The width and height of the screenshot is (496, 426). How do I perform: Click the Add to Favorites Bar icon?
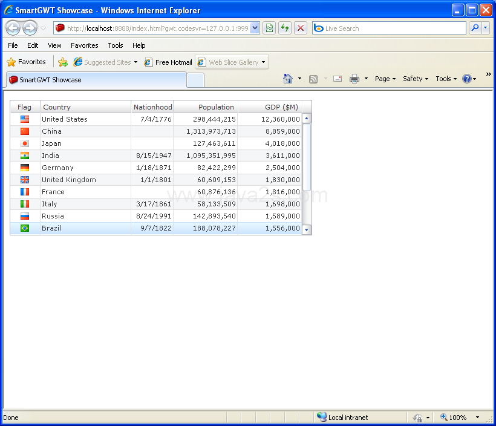pos(63,62)
